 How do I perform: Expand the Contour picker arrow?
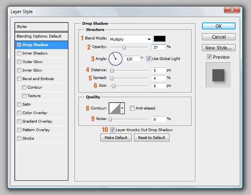click(x=123, y=108)
